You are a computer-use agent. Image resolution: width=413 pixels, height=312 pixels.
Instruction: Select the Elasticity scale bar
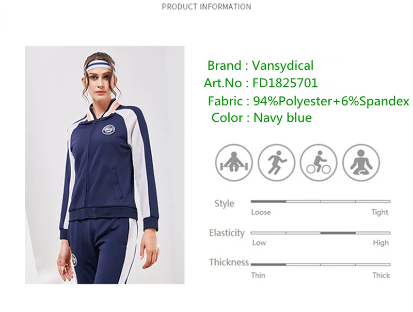click(x=321, y=233)
